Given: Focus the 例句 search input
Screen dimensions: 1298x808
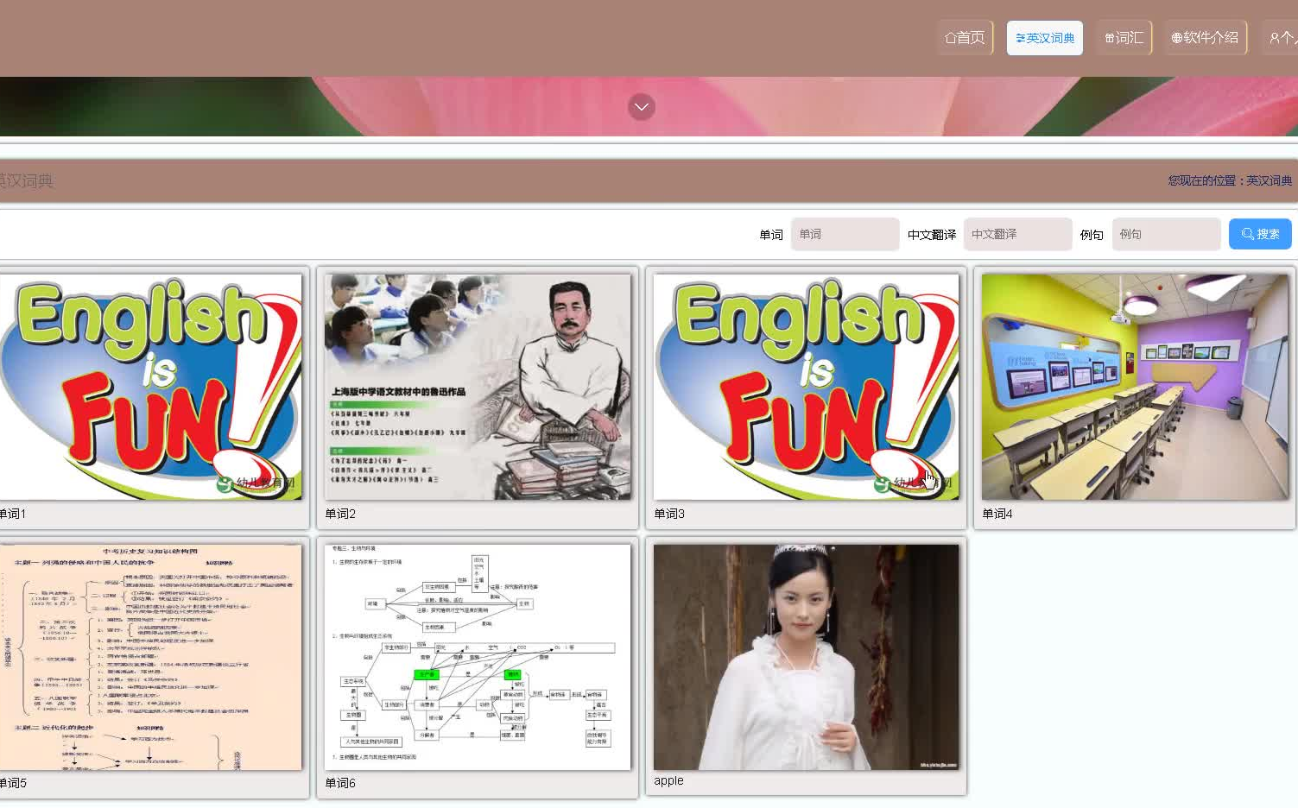Looking at the screenshot, I should coord(1166,234).
